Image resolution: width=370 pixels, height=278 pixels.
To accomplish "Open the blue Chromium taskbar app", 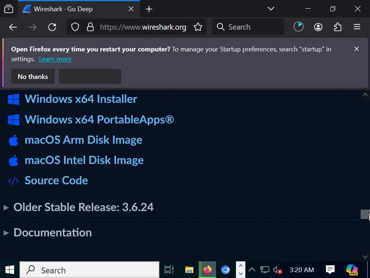I will pos(225,269).
